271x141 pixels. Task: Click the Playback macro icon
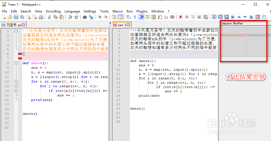193,17
